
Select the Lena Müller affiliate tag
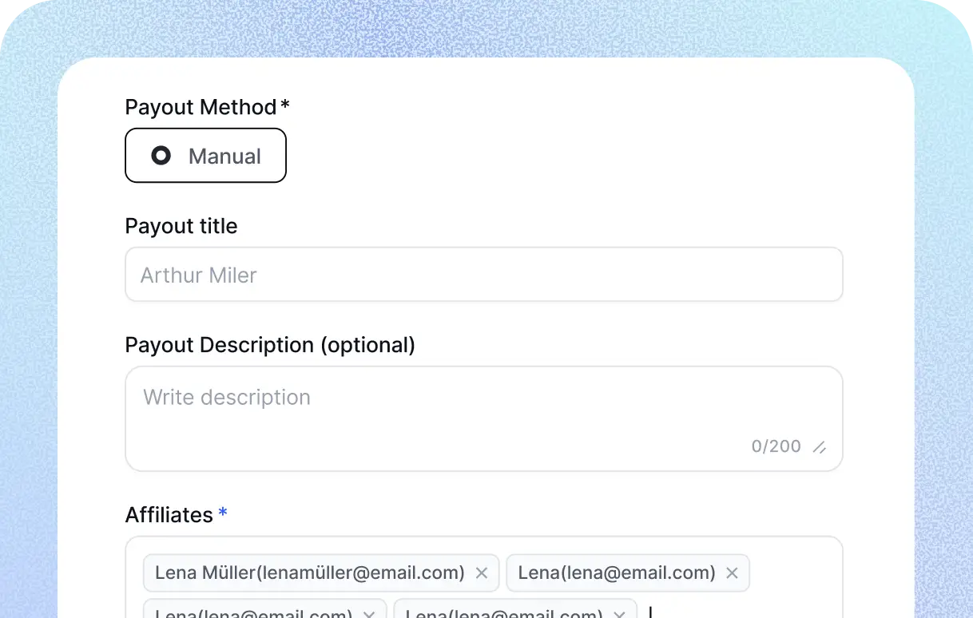[309, 572]
